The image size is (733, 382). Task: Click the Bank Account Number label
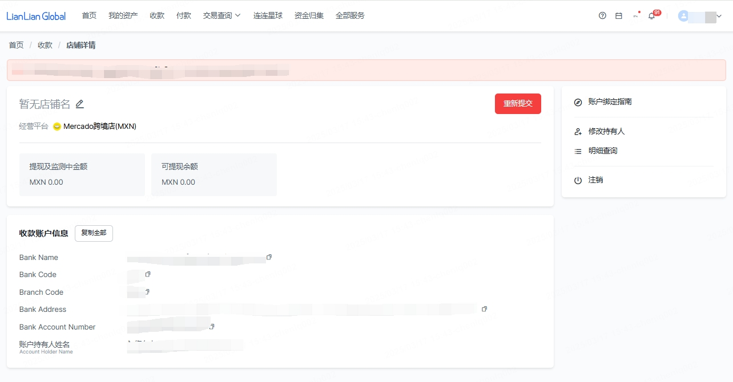[57, 327]
